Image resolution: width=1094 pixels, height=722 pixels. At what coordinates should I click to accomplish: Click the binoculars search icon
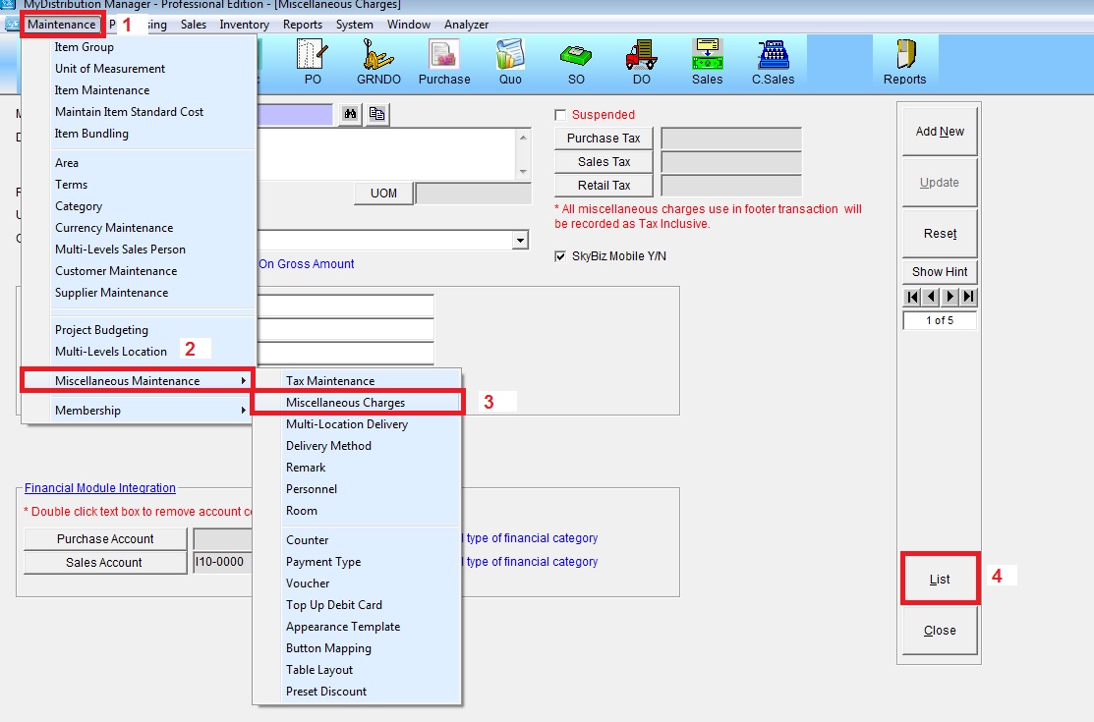[350, 115]
